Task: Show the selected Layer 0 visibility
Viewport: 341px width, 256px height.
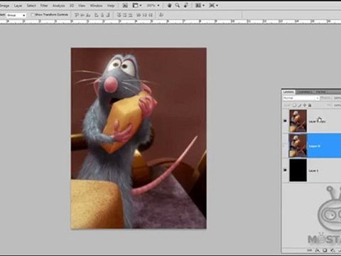Action: [x=285, y=146]
